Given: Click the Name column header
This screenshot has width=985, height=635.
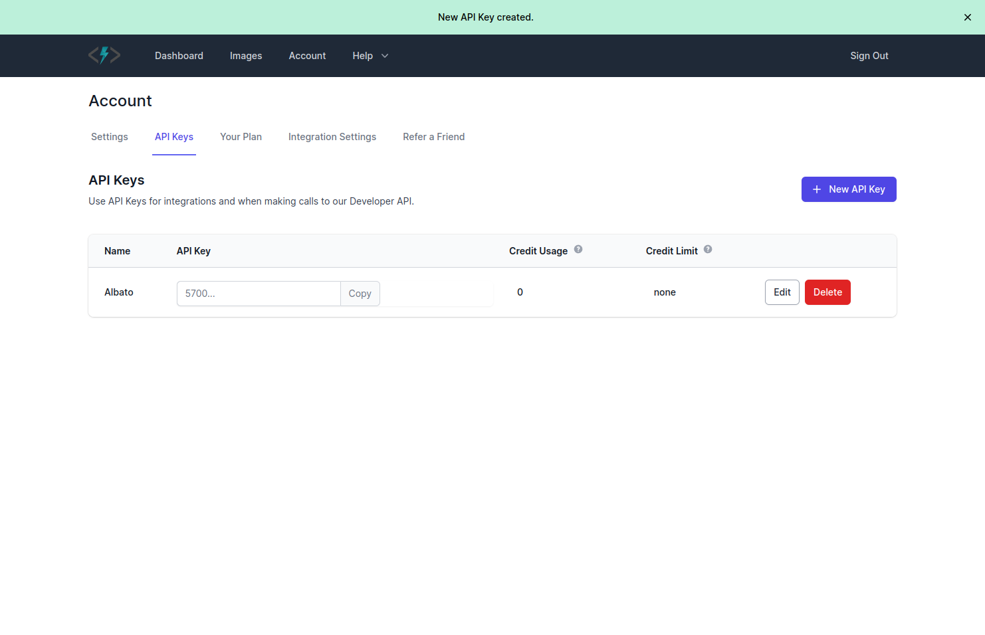Looking at the screenshot, I should click(x=117, y=251).
